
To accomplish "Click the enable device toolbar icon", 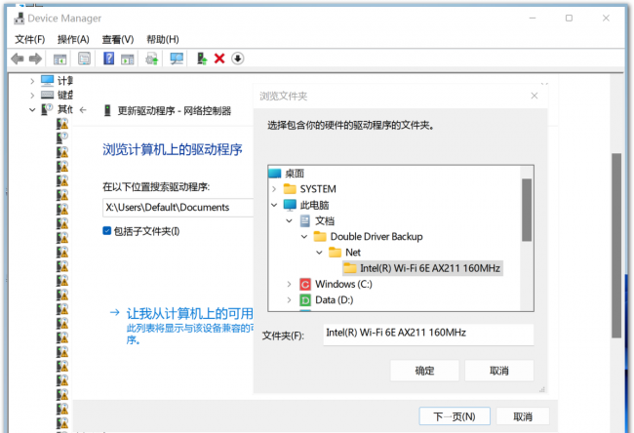I will [202, 59].
